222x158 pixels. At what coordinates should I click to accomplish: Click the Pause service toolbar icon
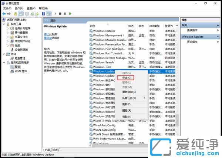pos(65,14)
